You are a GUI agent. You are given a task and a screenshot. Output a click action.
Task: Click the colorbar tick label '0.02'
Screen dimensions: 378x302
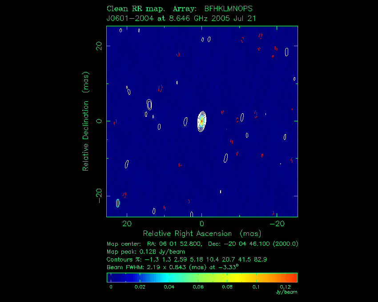(x=140, y=287)
